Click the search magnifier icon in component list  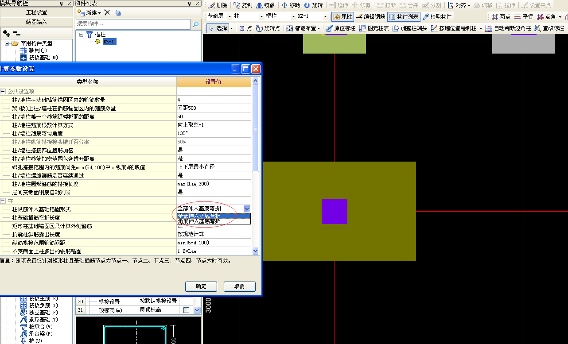[x=196, y=24]
